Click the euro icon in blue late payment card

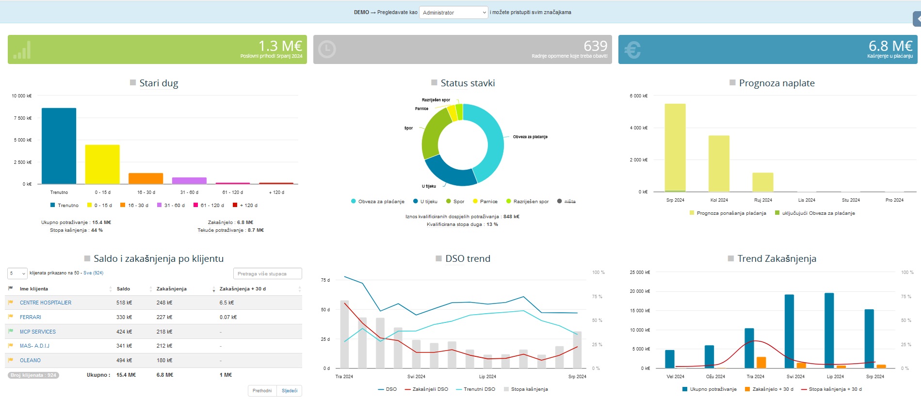click(x=632, y=49)
